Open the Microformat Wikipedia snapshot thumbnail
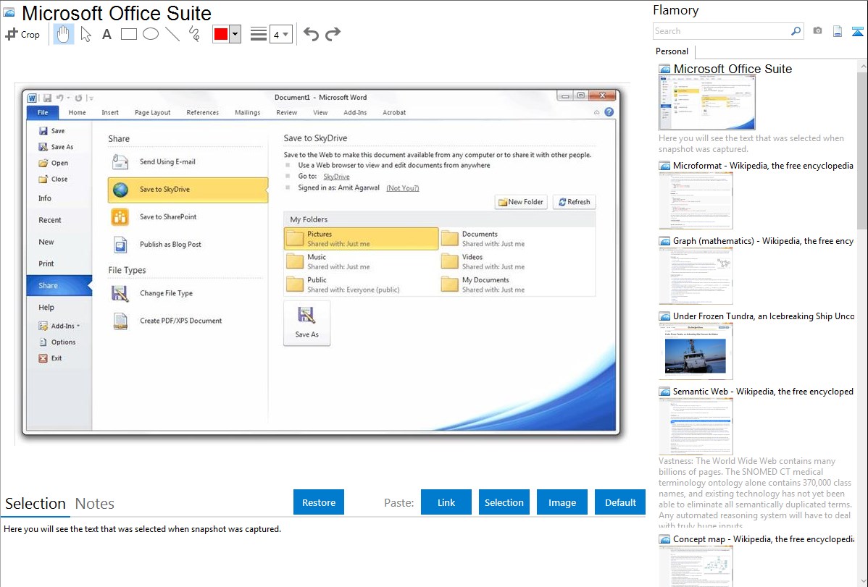This screenshot has height=587, width=868. click(x=696, y=200)
